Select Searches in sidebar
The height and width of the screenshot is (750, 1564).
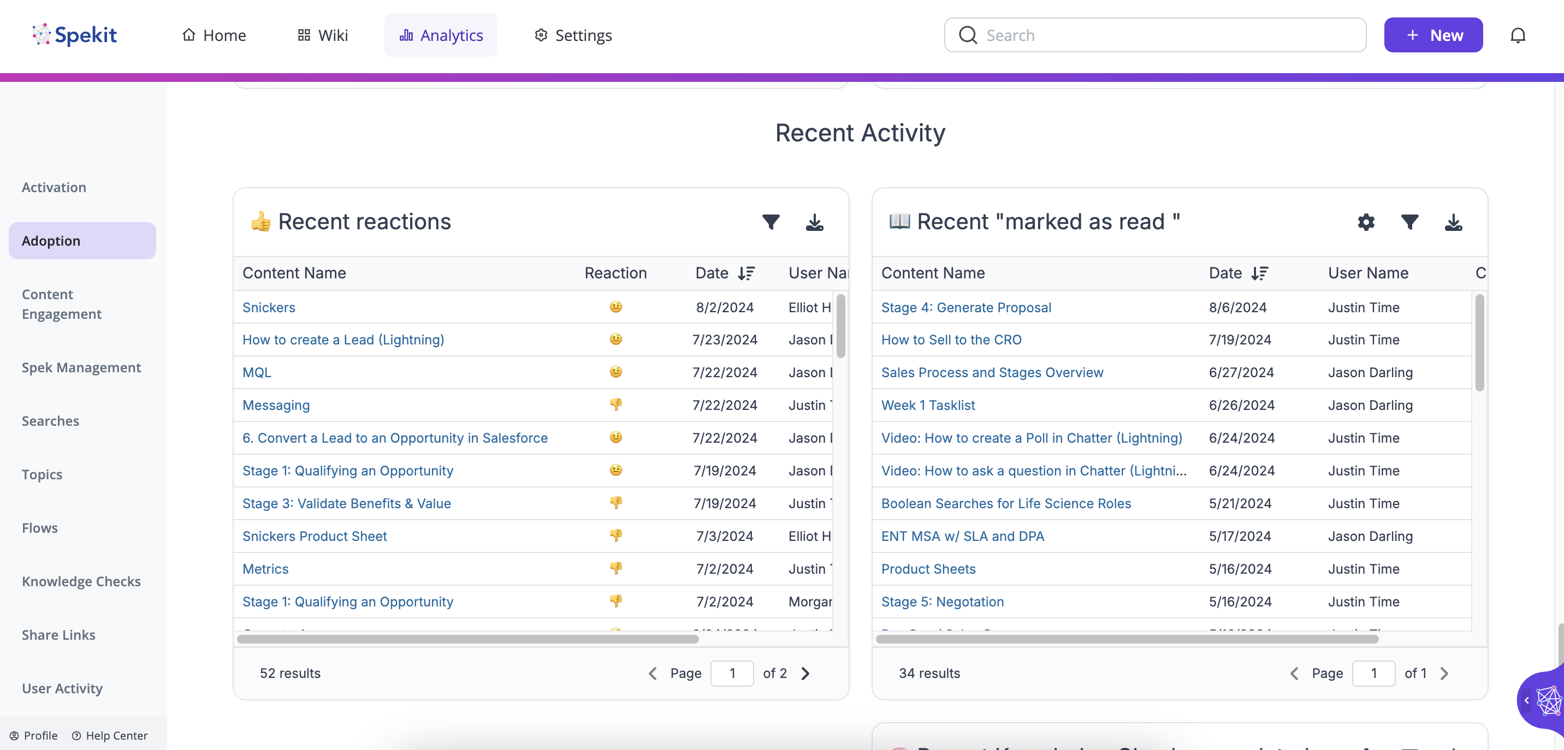coord(50,420)
